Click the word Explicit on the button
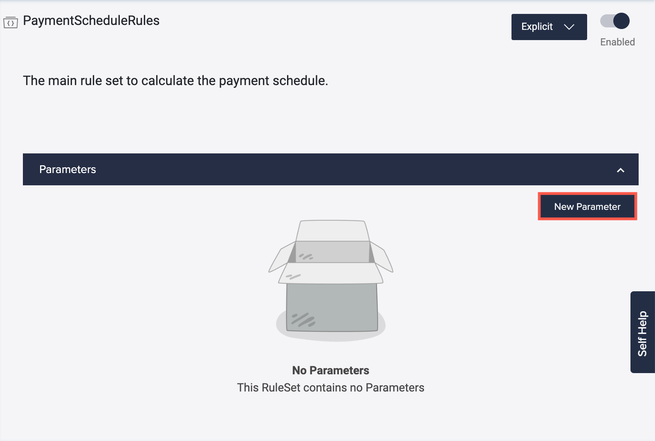Image resolution: width=655 pixels, height=441 pixels. click(x=537, y=27)
